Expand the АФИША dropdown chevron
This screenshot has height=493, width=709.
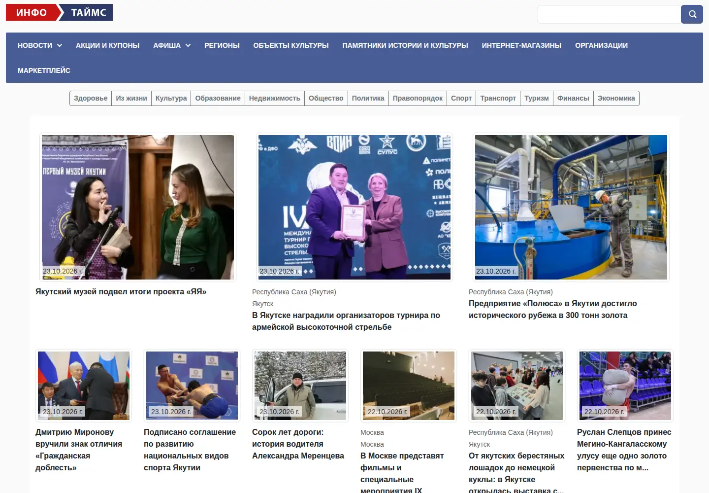188,45
